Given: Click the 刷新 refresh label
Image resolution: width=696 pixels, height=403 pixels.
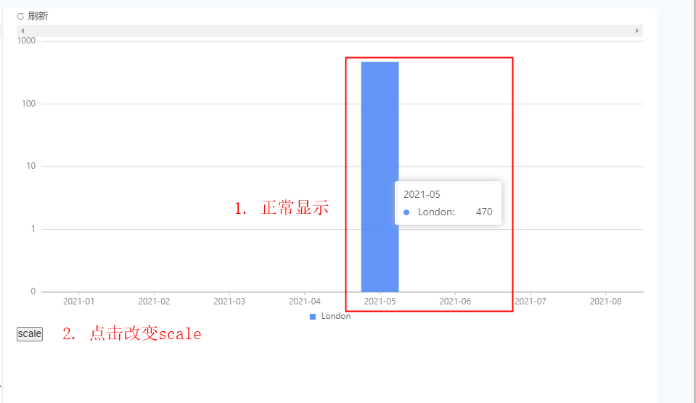Looking at the screenshot, I should (x=38, y=17).
